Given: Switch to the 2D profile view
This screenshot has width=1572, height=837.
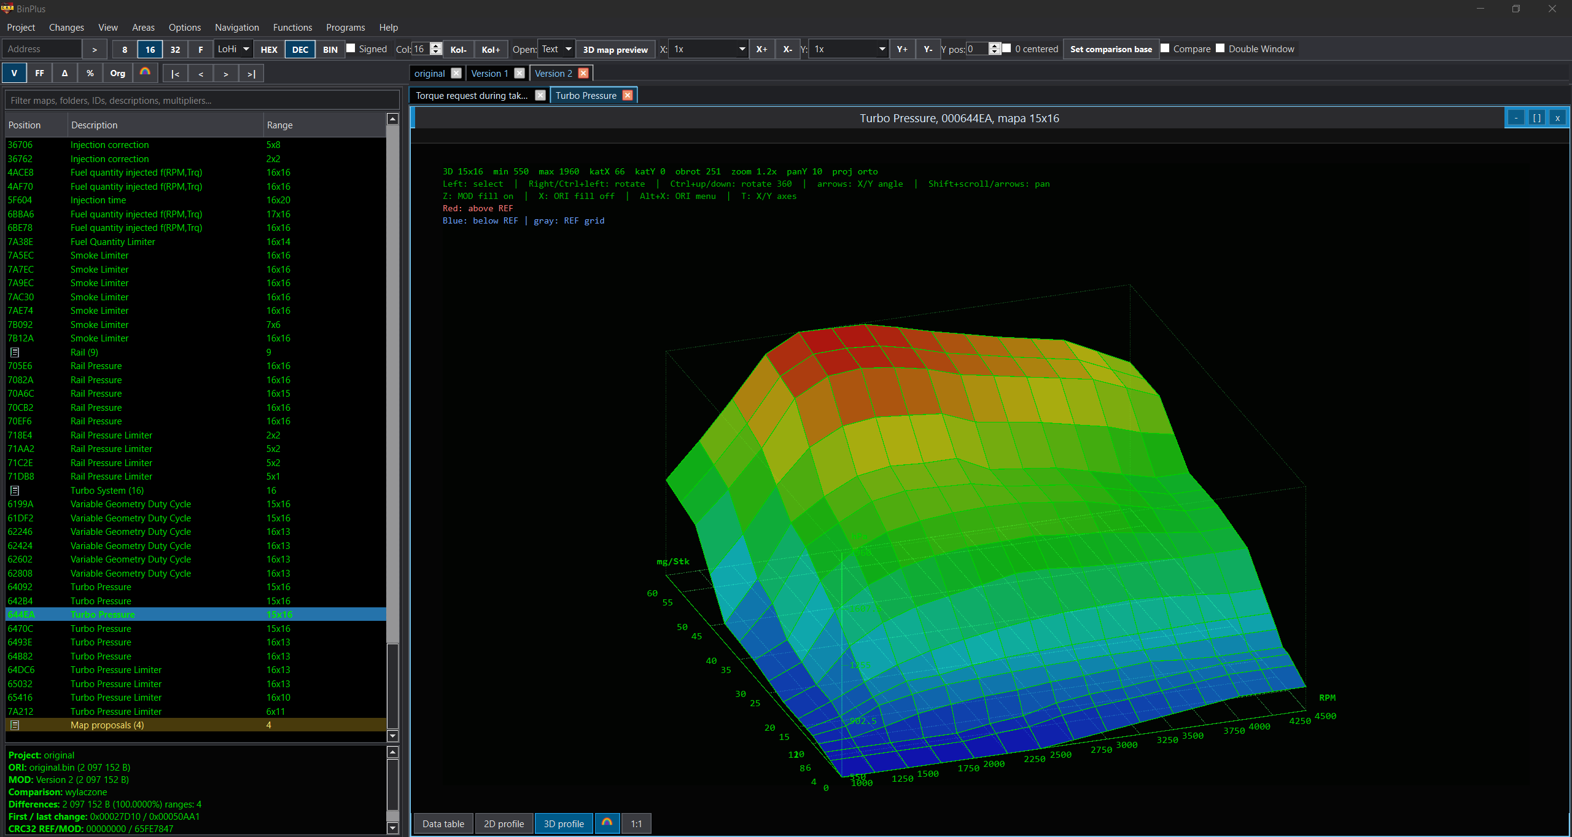Looking at the screenshot, I should (504, 823).
